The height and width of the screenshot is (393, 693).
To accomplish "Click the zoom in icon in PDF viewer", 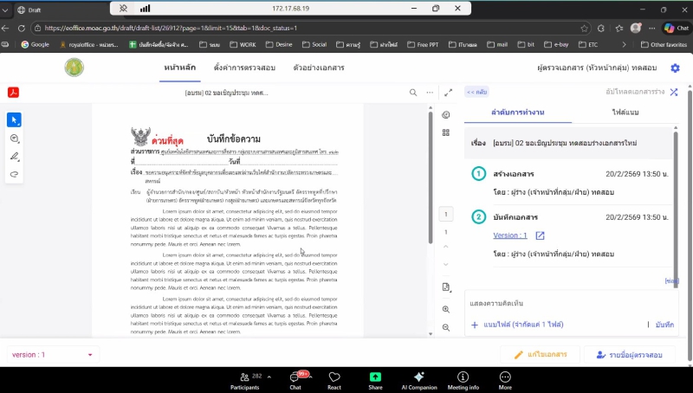I will (x=446, y=309).
